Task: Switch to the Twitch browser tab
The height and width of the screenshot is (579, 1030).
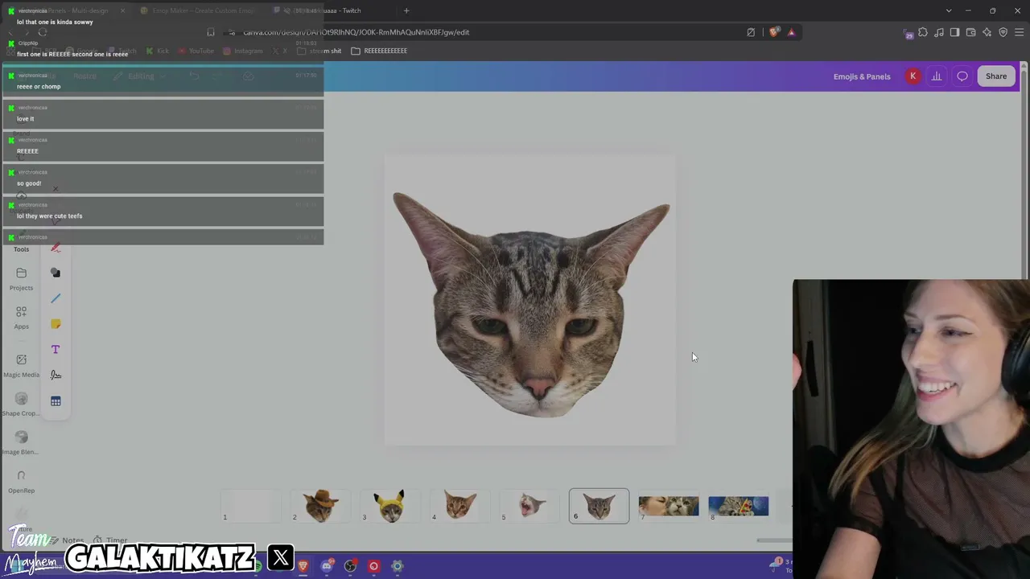Action: coord(332,10)
